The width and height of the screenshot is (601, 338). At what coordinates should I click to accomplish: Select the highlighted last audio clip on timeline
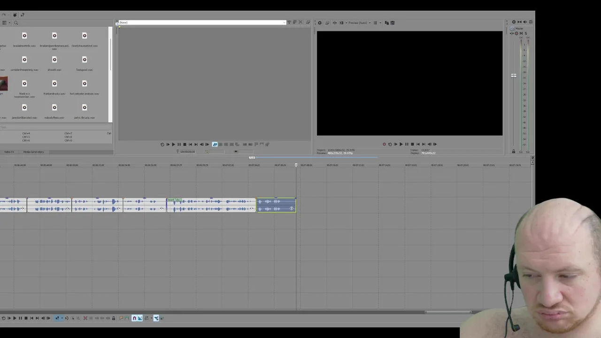276,205
